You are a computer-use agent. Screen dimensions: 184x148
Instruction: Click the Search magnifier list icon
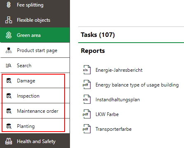coord(9,66)
